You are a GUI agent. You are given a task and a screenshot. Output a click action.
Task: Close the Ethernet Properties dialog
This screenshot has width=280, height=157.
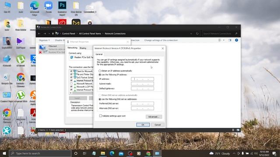pyautogui.click(x=128, y=42)
